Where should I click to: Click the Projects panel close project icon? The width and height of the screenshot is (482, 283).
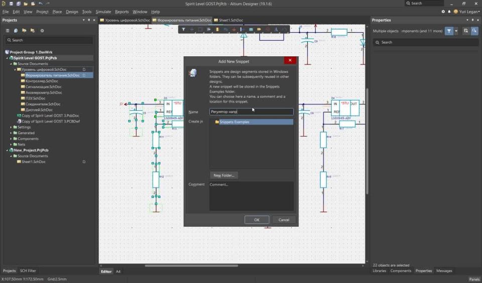(33, 31)
